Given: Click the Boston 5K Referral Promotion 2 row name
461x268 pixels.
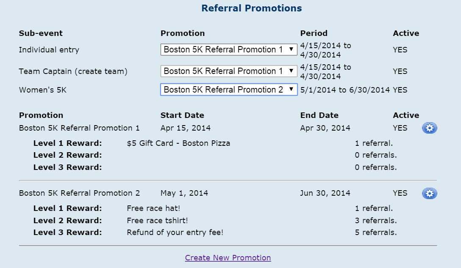Looking at the screenshot, I should pyautogui.click(x=79, y=193).
